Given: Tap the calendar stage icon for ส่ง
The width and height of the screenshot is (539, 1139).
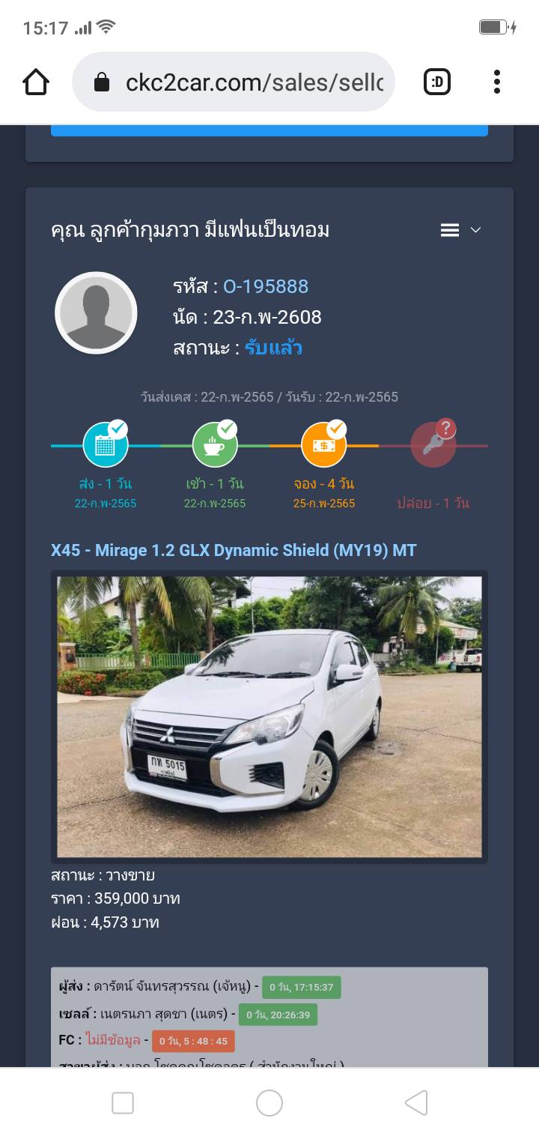Looking at the screenshot, I should point(106,445).
